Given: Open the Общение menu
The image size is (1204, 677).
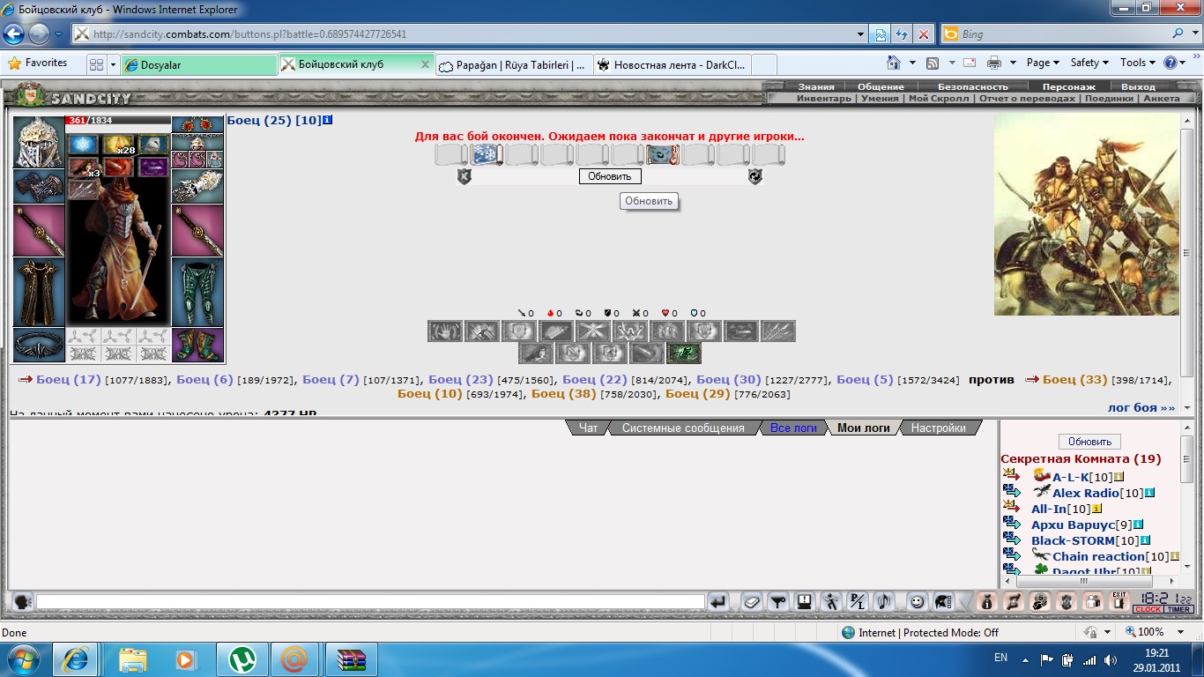Looking at the screenshot, I should click(881, 86).
